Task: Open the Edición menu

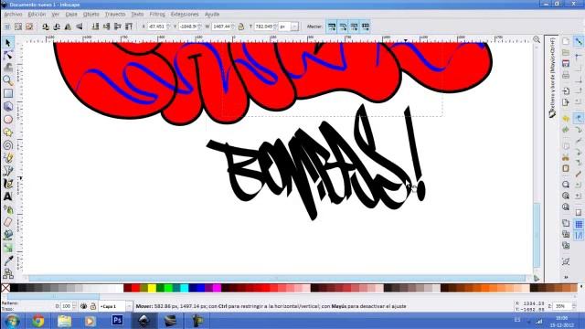Action: click(x=37, y=15)
